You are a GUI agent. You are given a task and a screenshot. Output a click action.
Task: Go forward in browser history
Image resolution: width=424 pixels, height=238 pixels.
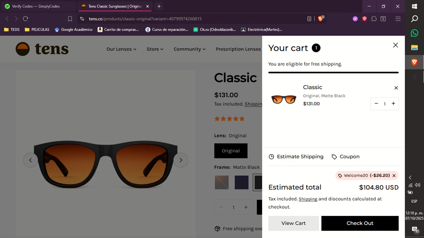click(x=16, y=19)
